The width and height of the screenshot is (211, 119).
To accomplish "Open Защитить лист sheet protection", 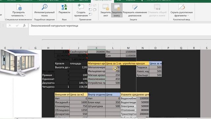I will pos(105,10).
